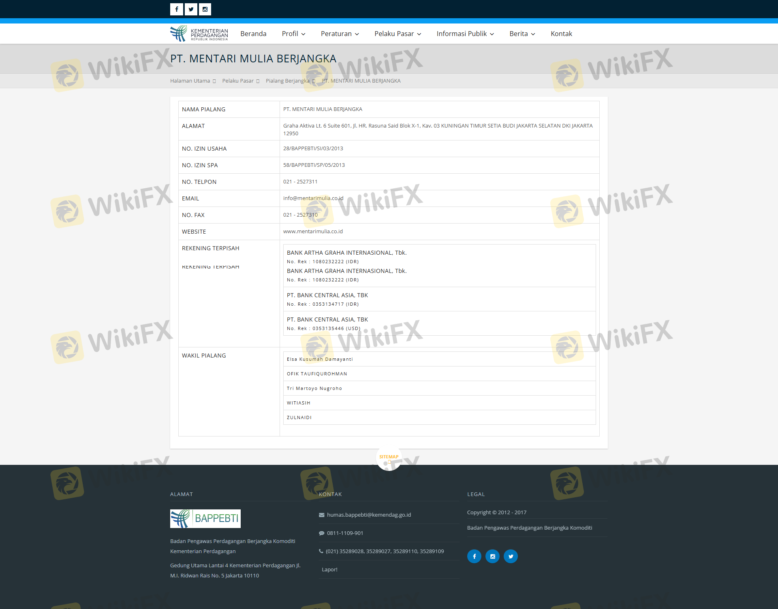Open the footer Facebook circle icon
The width and height of the screenshot is (778, 609).
pyautogui.click(x=474, y=556)
